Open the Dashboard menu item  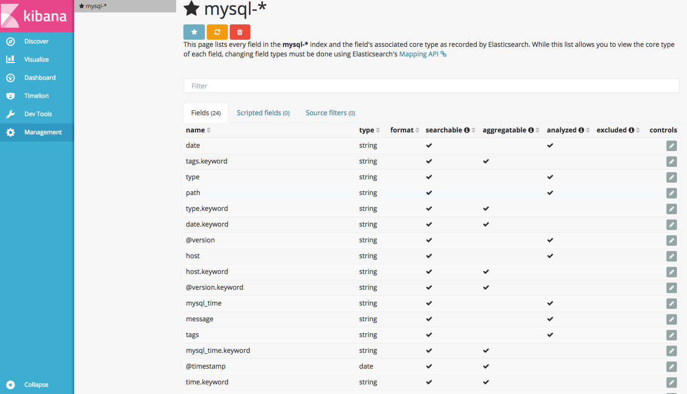pyautogui.click(x=40, y=77)
